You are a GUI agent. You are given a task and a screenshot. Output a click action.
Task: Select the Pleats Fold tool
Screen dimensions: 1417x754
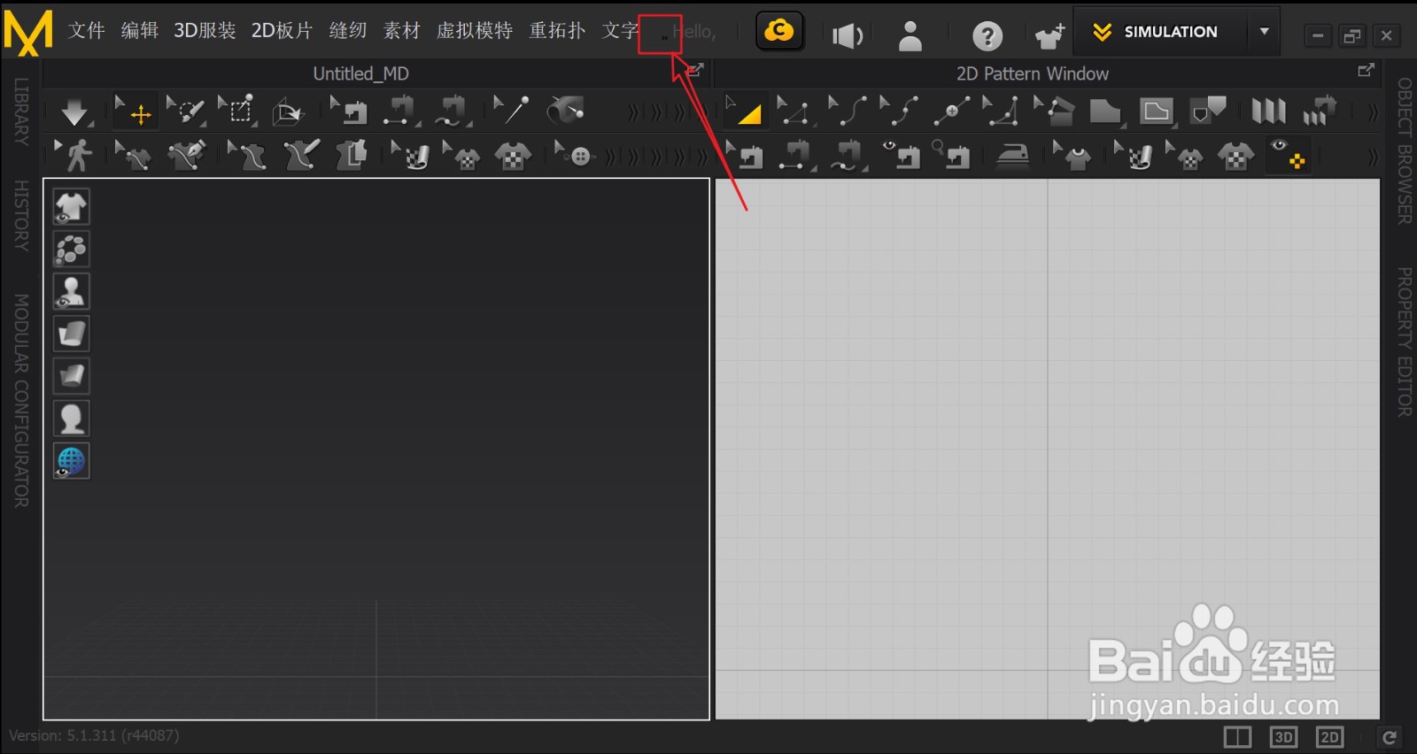click(x=1268, y=112)
